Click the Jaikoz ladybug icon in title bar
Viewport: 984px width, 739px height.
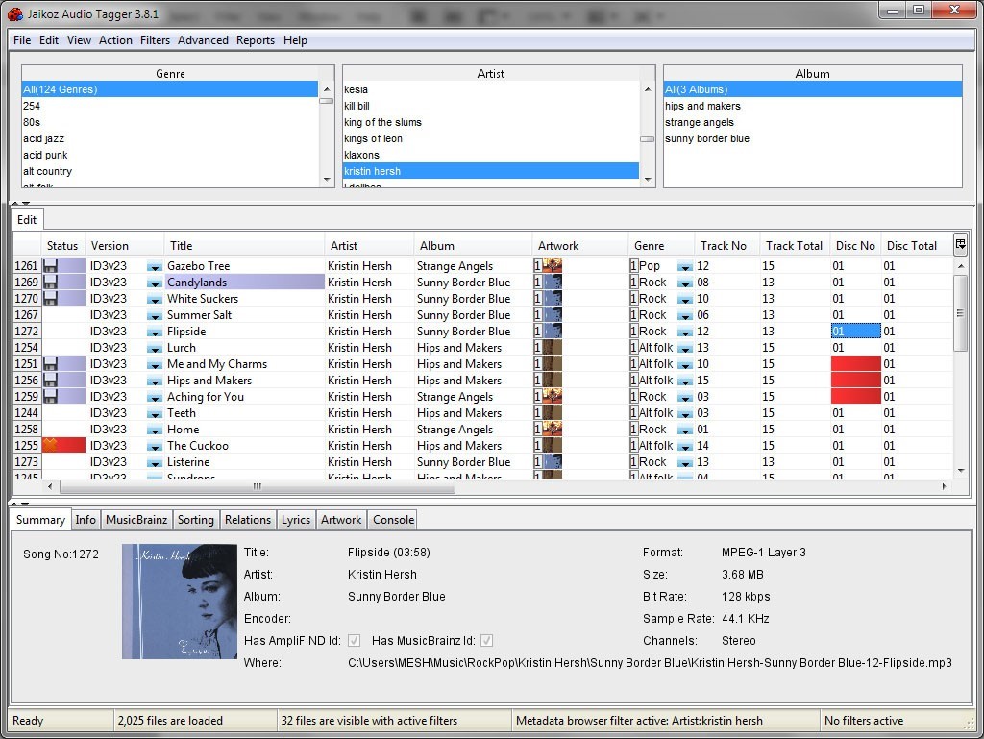pyautogui.click(x=14, y=13)
